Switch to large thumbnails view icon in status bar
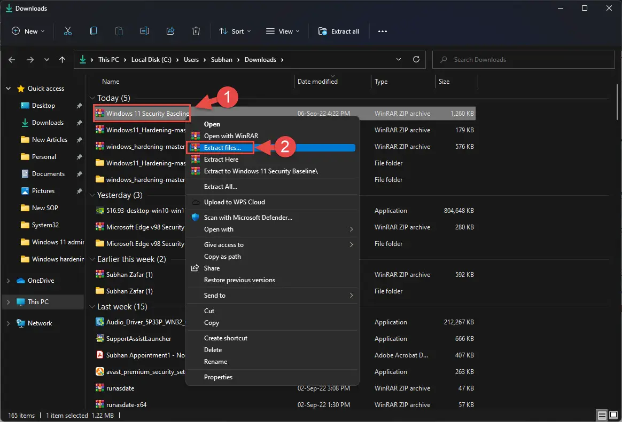The width and height of the screenshot is (622, 422). [x=613, y=415]
